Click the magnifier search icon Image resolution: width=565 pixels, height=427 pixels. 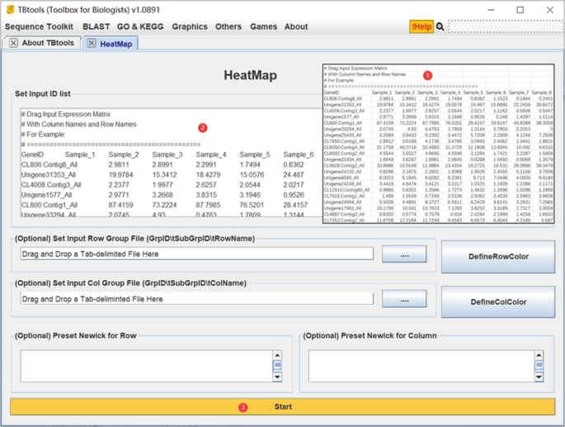click(440, 26)
